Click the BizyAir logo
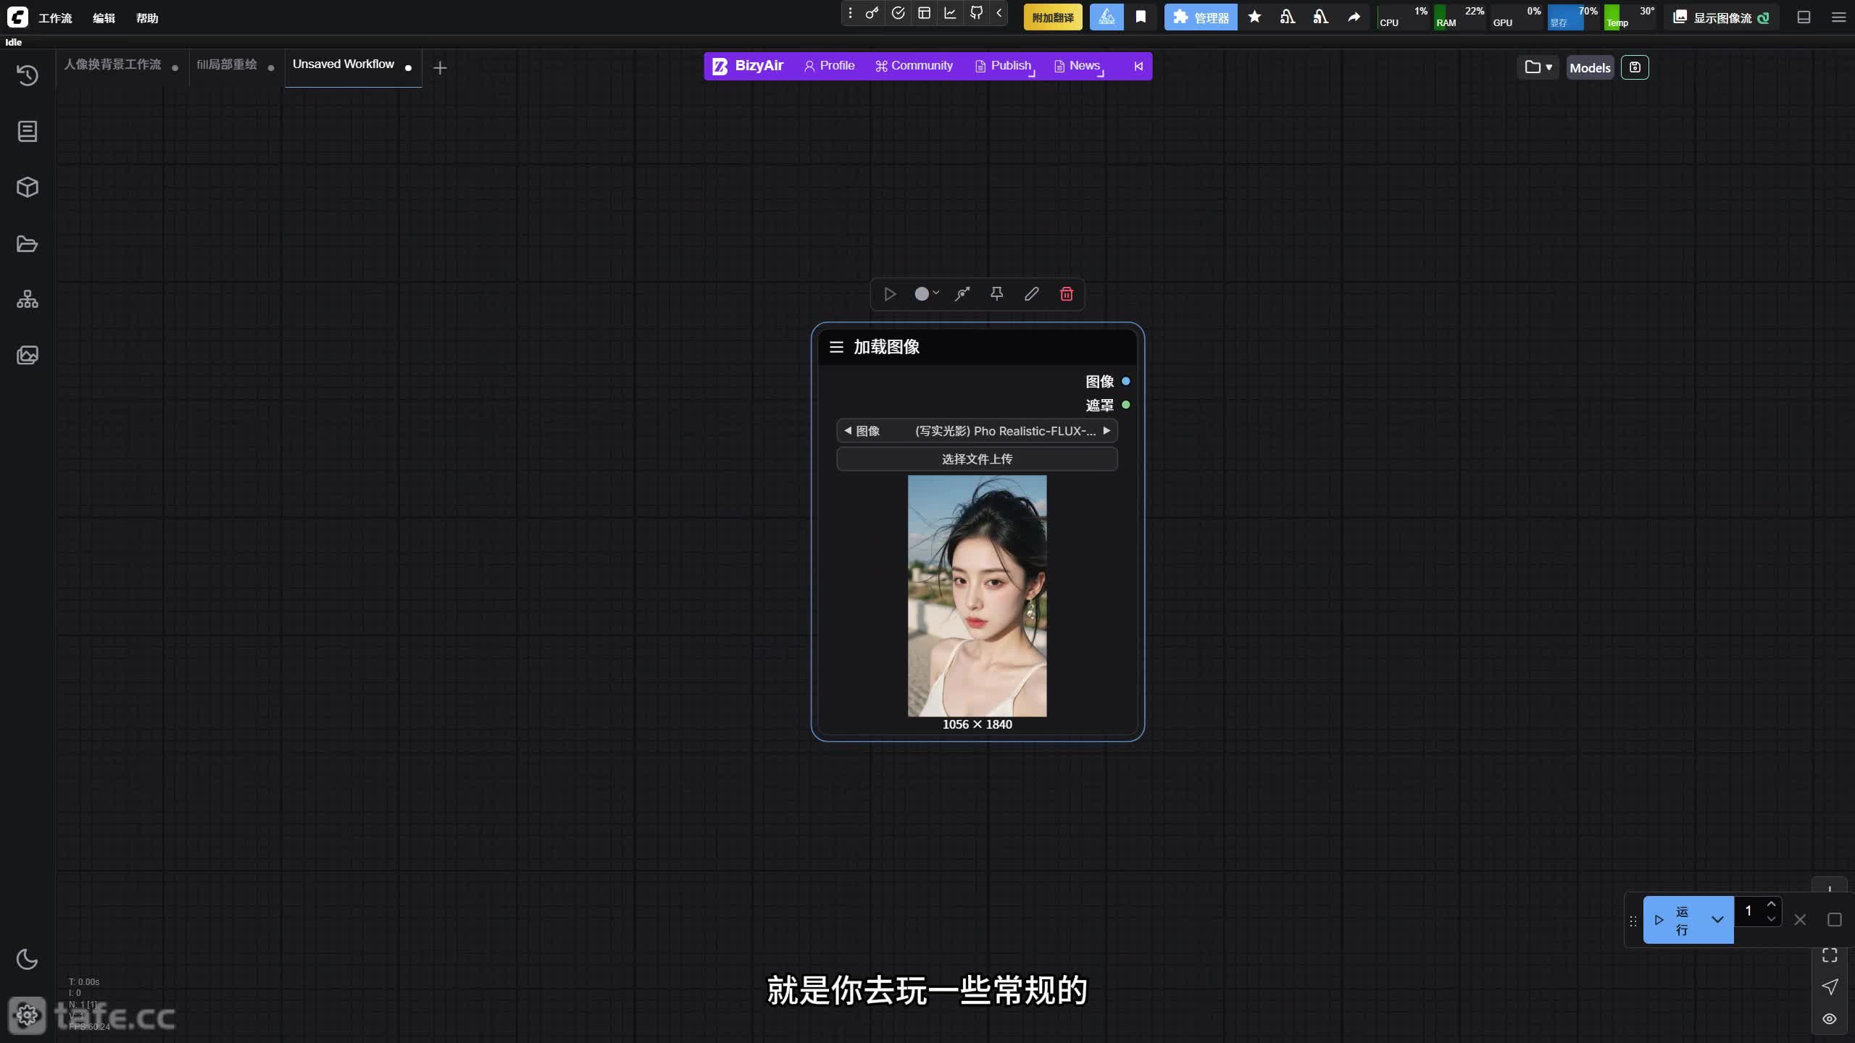1855x1043 pixels. pos(748,66)
